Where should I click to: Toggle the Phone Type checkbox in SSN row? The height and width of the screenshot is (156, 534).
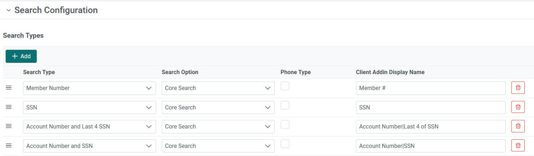click(x=285, y=105)
